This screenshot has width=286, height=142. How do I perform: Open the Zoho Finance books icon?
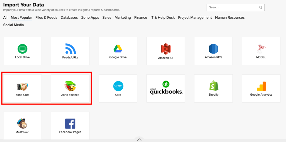coord(70,86)
